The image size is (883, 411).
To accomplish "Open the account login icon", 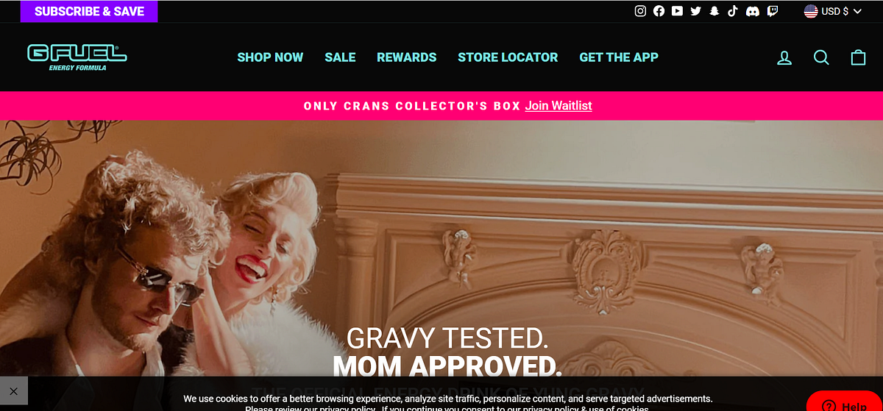I will pos(784,57).
